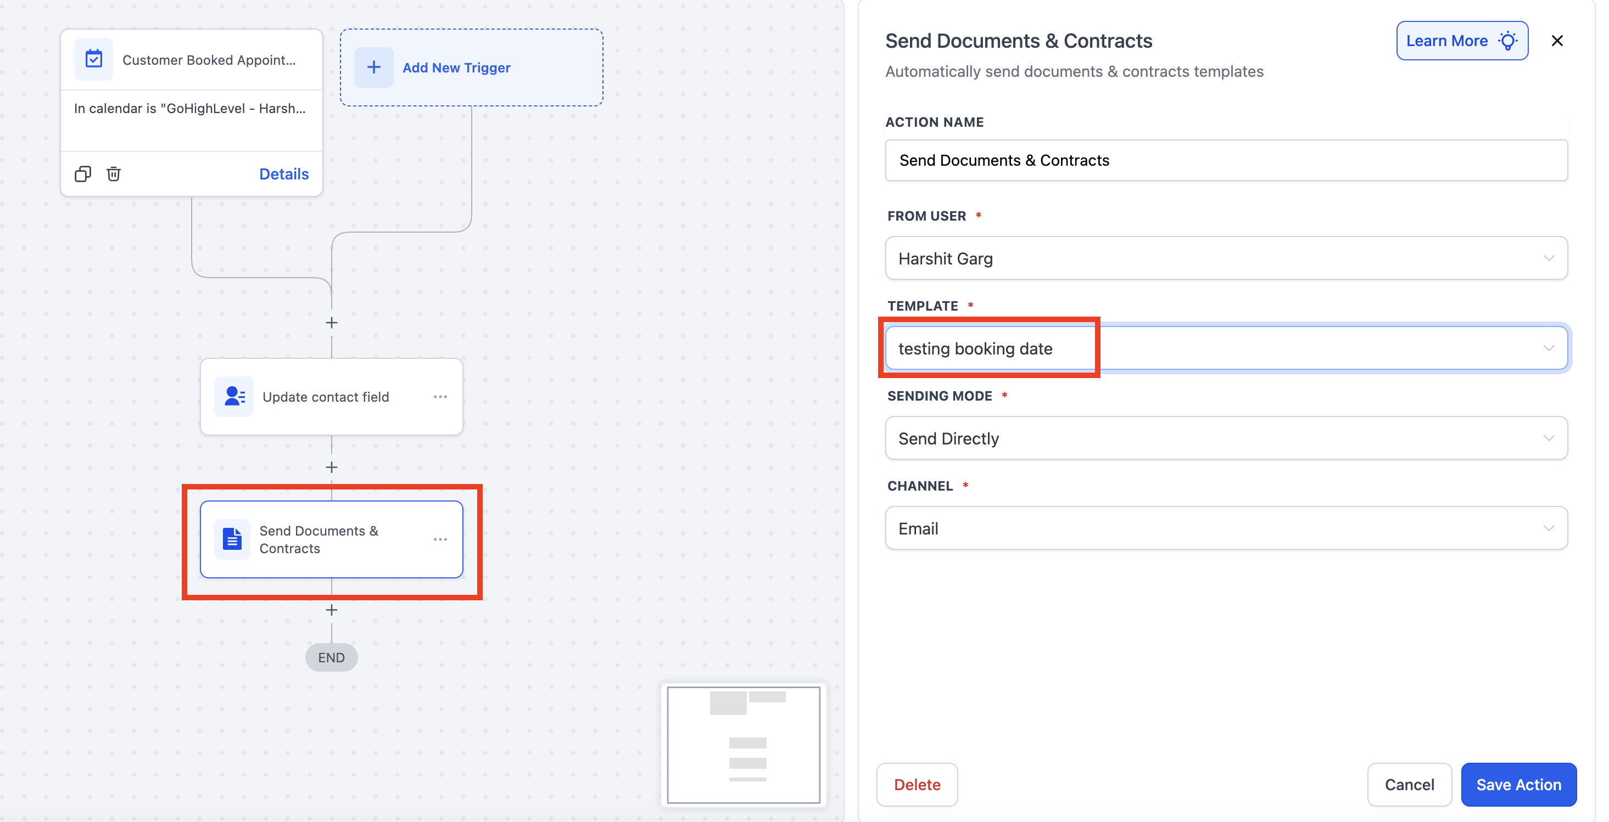
Task: Click the duplicate trigger icon
Action: (x=82, y=173)
